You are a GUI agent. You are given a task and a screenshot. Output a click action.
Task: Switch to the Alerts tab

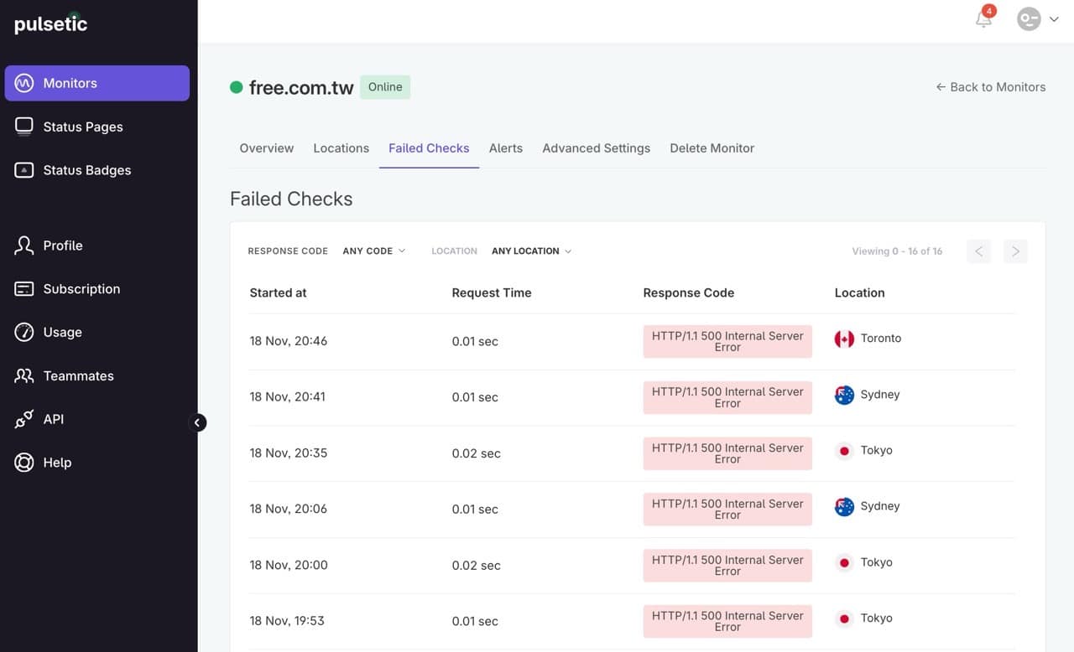coord(505,148)
